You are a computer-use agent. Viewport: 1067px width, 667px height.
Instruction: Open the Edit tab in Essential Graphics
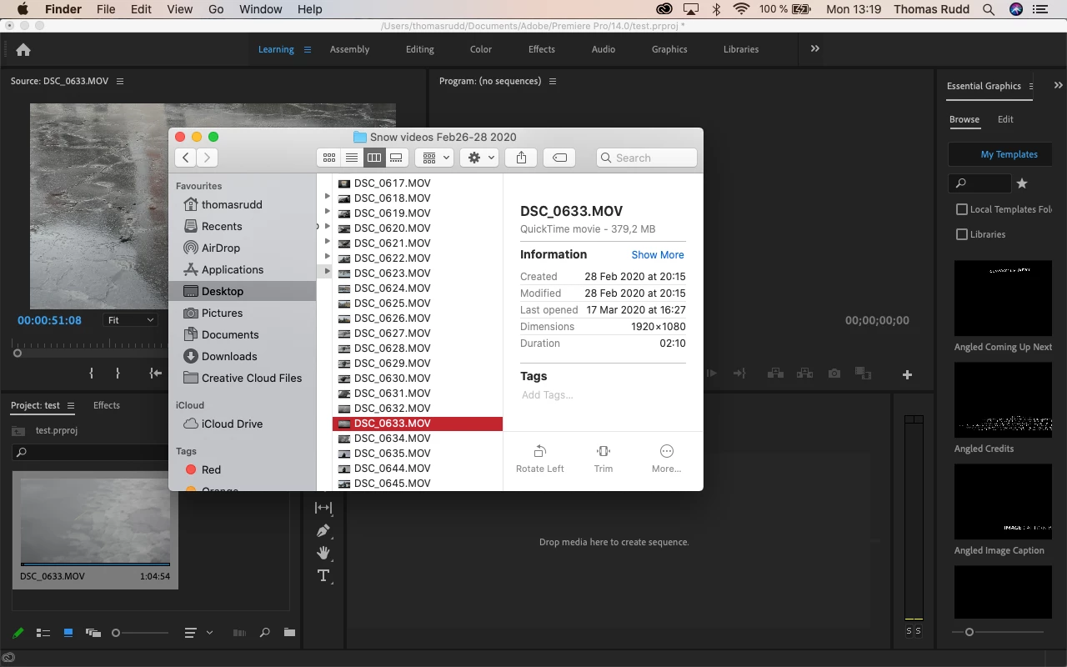[x=1005, y=119]
